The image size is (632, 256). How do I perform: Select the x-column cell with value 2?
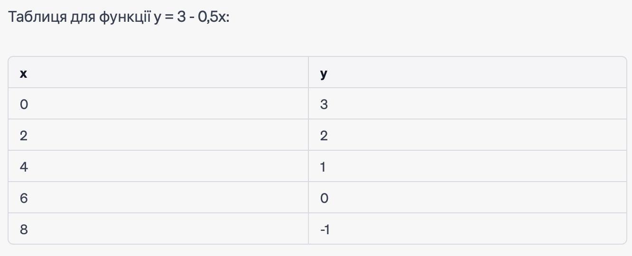pos(158,135)
